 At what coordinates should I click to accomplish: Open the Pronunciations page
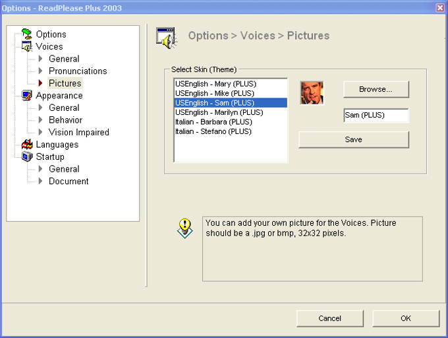(x=78, y=71)
